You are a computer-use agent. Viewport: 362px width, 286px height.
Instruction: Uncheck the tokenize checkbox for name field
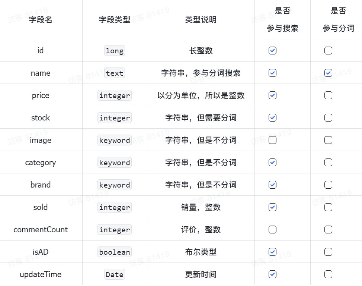point(328,73)
